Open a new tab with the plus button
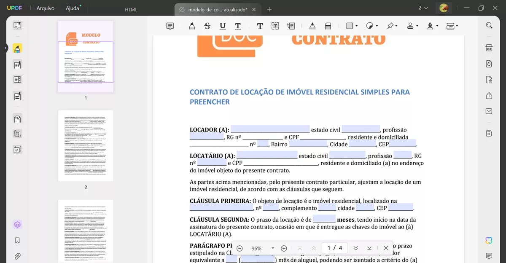Image resolution: width=506 pixels, height=263 pixels. 269,8
